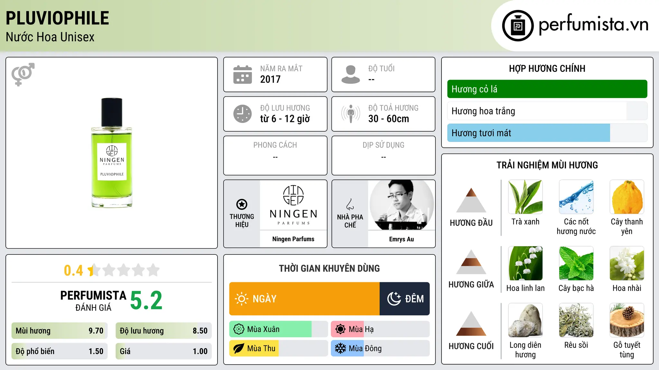Click the leaf icon for Mùa Thu
This screenshot has height=370, width=659.
pos(239,348)
